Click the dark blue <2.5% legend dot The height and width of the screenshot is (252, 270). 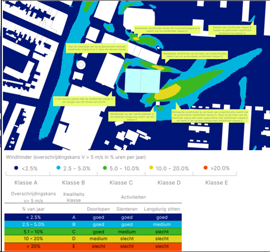click(16, 168)
